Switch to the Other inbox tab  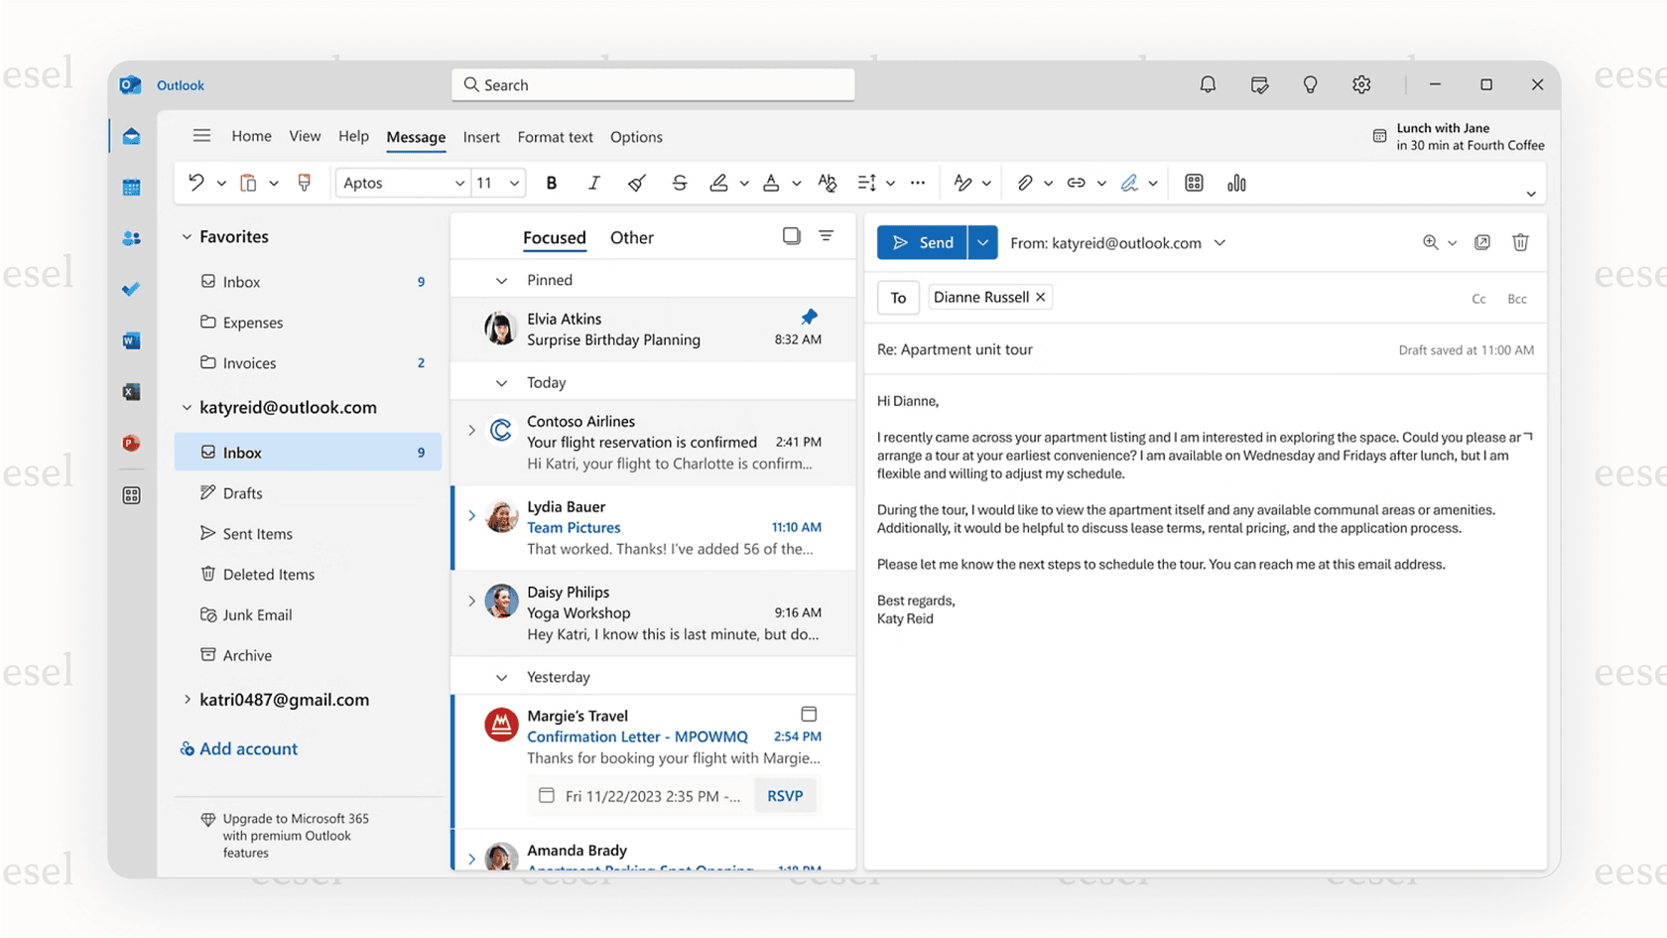click(x=632, y=237)
